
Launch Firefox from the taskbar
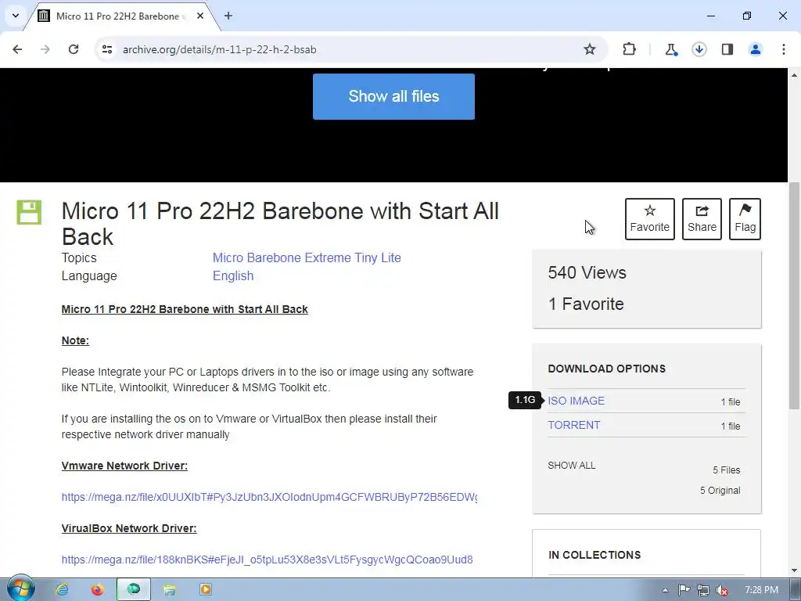pos(98,590)
